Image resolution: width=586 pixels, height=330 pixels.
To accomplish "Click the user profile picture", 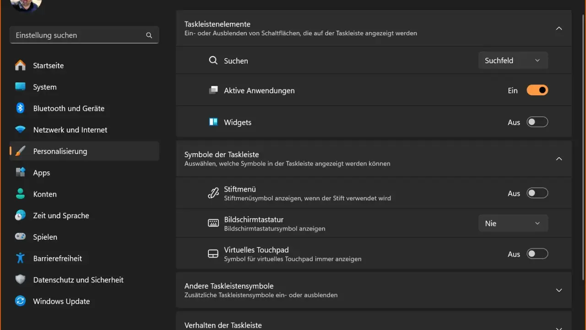I will click(x=26, y=5).
